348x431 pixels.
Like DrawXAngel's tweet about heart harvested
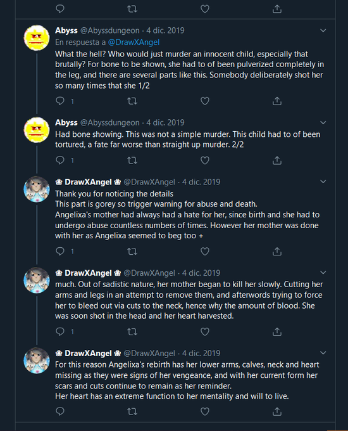[x=205, y=331]
